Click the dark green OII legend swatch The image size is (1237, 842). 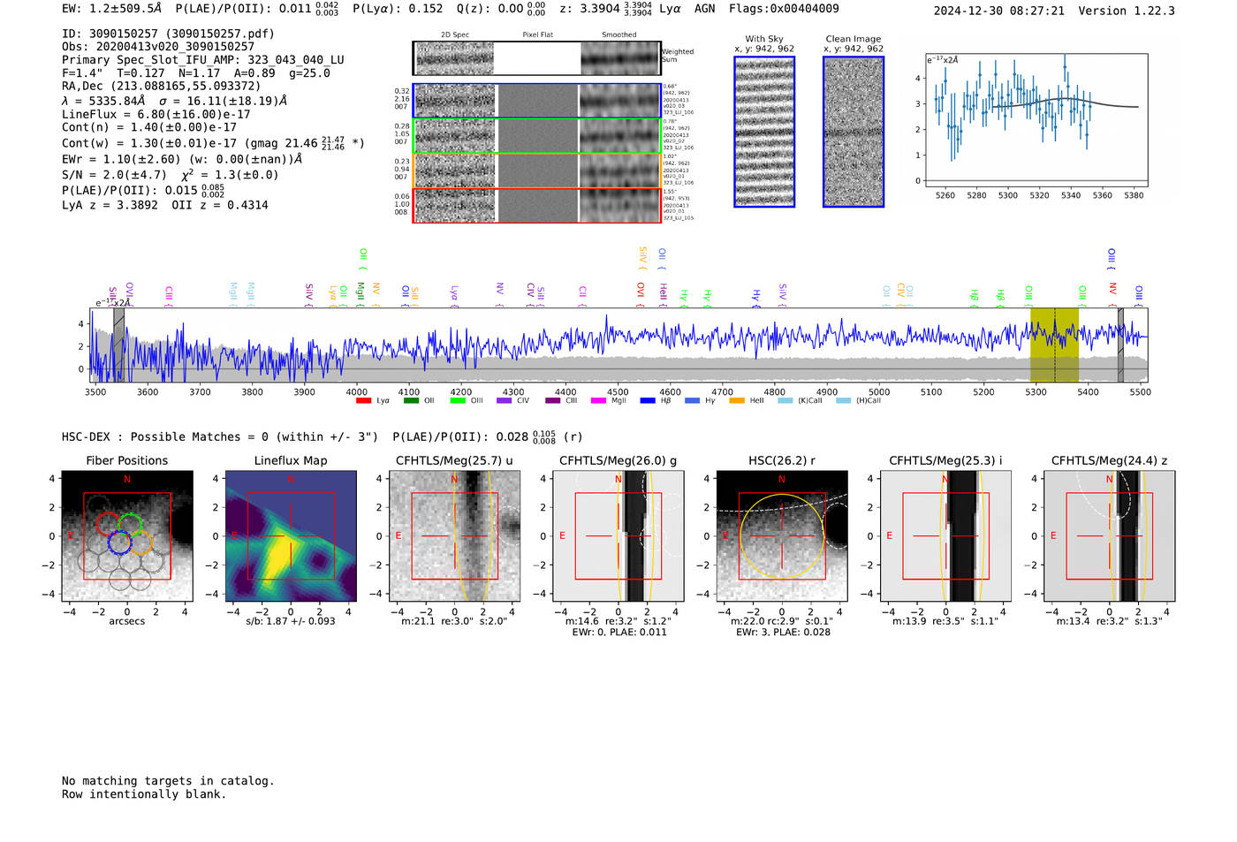tap(411, 401)
